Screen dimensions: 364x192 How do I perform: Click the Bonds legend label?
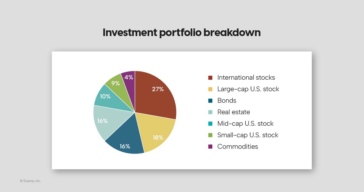point(227,101)
